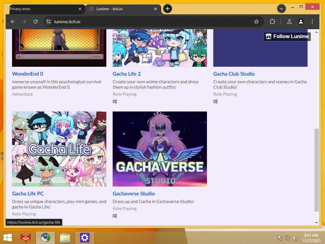The width and height of the screenshot is (325, 244).
Task: Open the WonderEnd 0 title link
Action: click(x=28, y=74)
